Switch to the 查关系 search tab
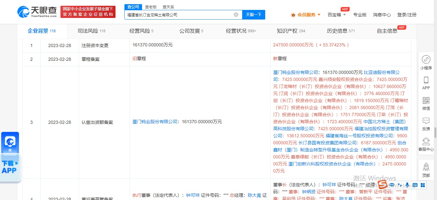The width and height of the screenshot is (437, 200). pyautogui.click(x=168, y=7)
